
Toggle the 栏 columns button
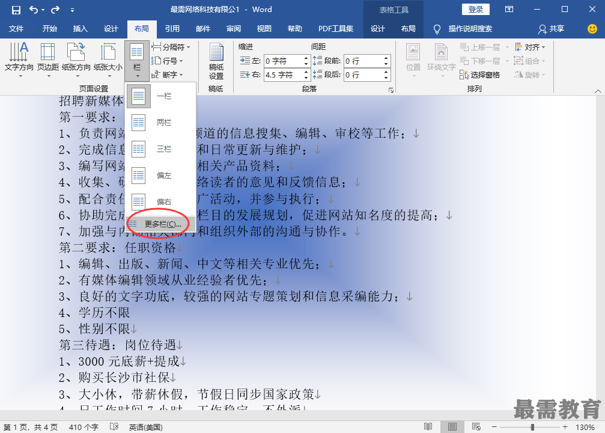[x=137, y=61]
